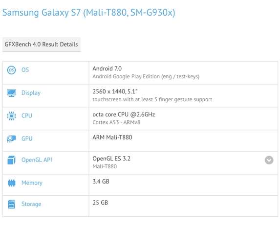
Task: Click the Android 7.0 value text
Action: click(107, 68)
